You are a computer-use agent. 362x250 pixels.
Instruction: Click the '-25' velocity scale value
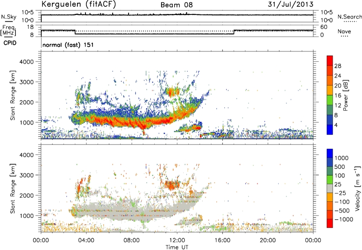pos(340,193)
